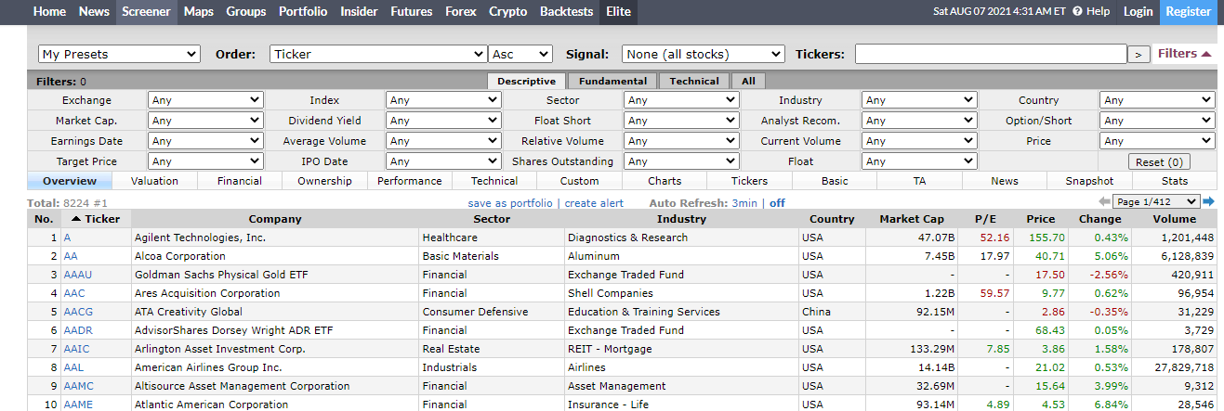Open Futures in the top navigation
Screen dimensions: 1224x411
pos(412,11)
